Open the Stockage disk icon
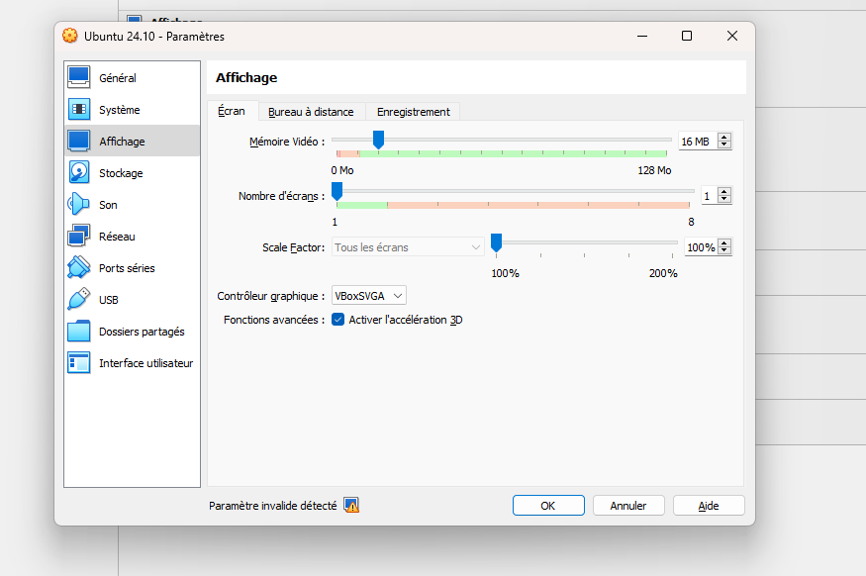Image resolution: width=866 pixels, height=576 pixels. [x=79, y=172]
